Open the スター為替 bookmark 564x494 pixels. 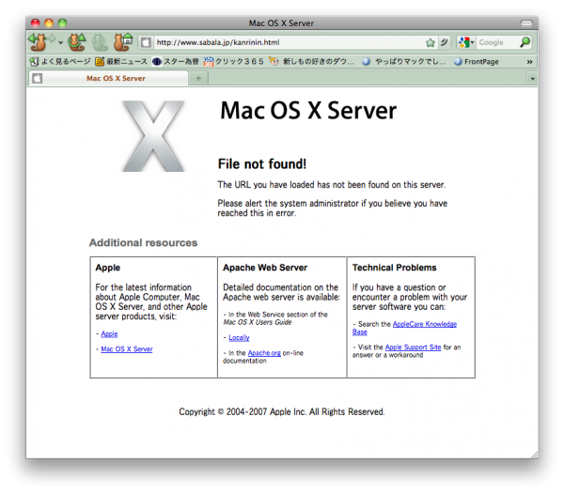pyautogui.click(x=175, y=61)
